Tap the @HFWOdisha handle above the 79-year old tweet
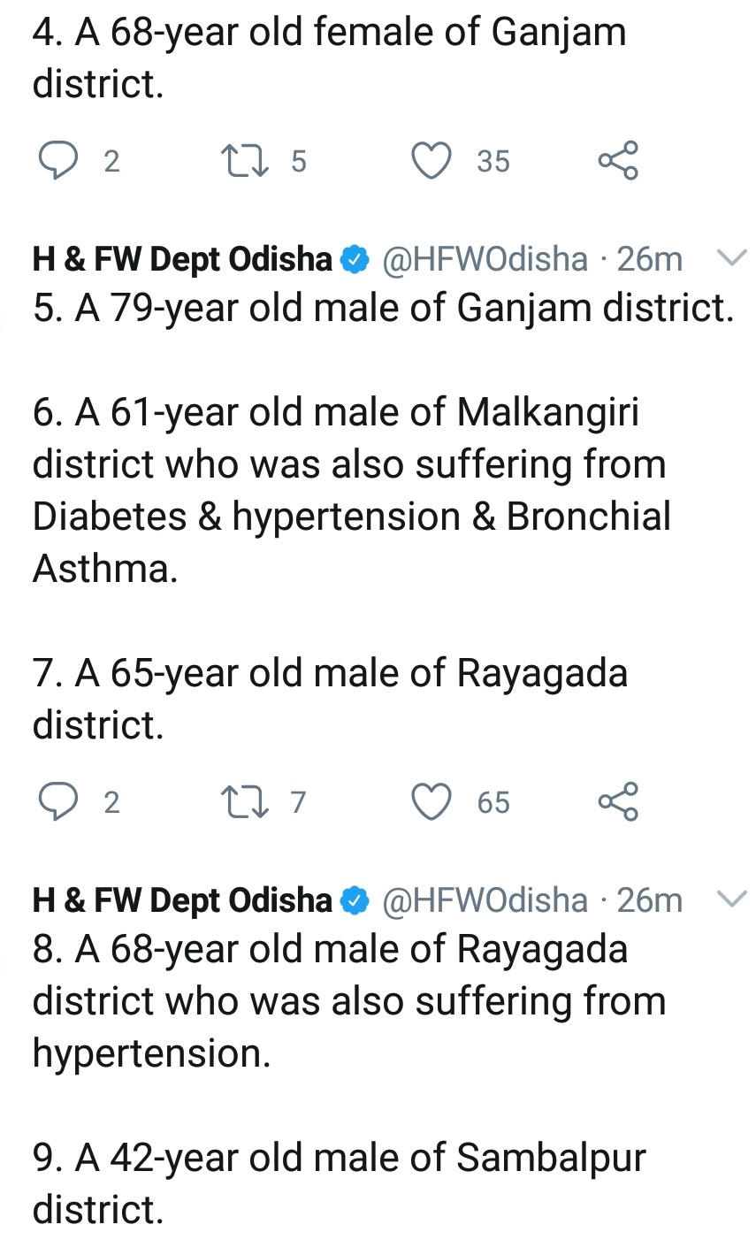Viewport: 756px width, 1240px height. [x=485, y=259]
